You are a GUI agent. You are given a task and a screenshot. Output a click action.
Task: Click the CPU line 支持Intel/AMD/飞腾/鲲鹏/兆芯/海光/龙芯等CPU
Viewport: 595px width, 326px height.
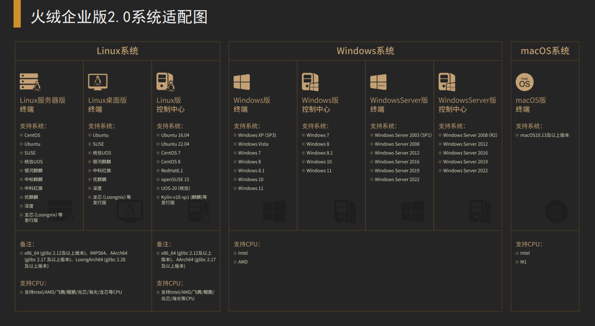[x=73, y=292]
